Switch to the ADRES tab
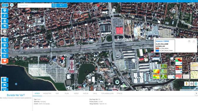The image size is (198, 111). [x=37, y=93]
